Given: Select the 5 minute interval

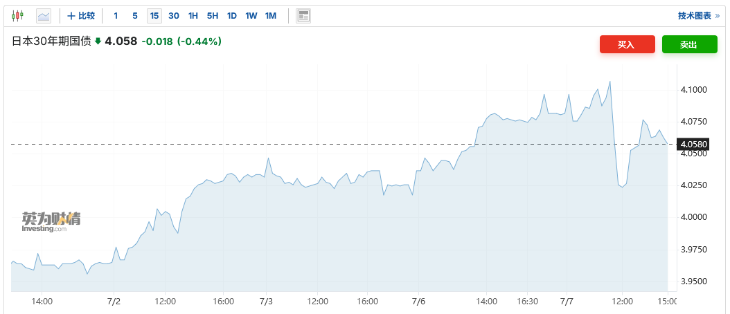Looking at the screenshot, I should (x=135, y=16).
